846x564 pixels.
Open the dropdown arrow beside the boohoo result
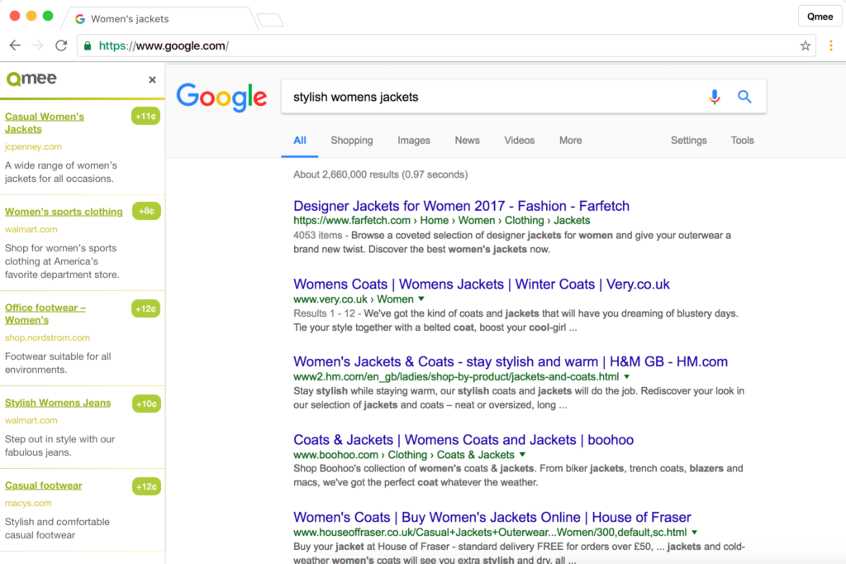pyautogui.click(x=524, y=456)
